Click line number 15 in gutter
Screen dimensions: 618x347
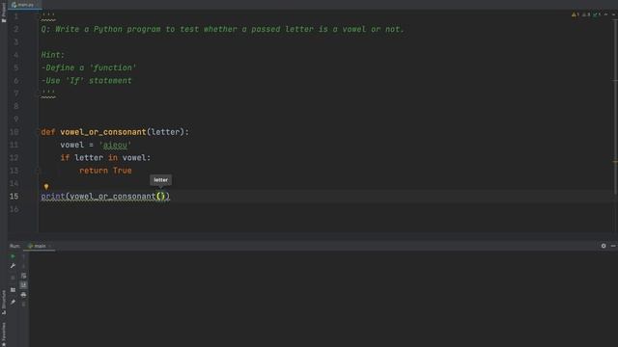pyautogui.click(x=14, y=197)
